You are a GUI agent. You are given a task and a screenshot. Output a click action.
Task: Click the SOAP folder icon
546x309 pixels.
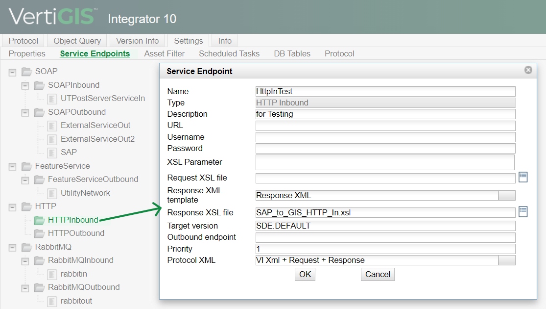click(27, 72)
